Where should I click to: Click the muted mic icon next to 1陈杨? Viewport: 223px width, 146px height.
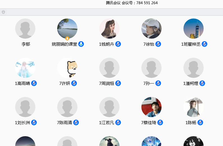coord(200,122)
